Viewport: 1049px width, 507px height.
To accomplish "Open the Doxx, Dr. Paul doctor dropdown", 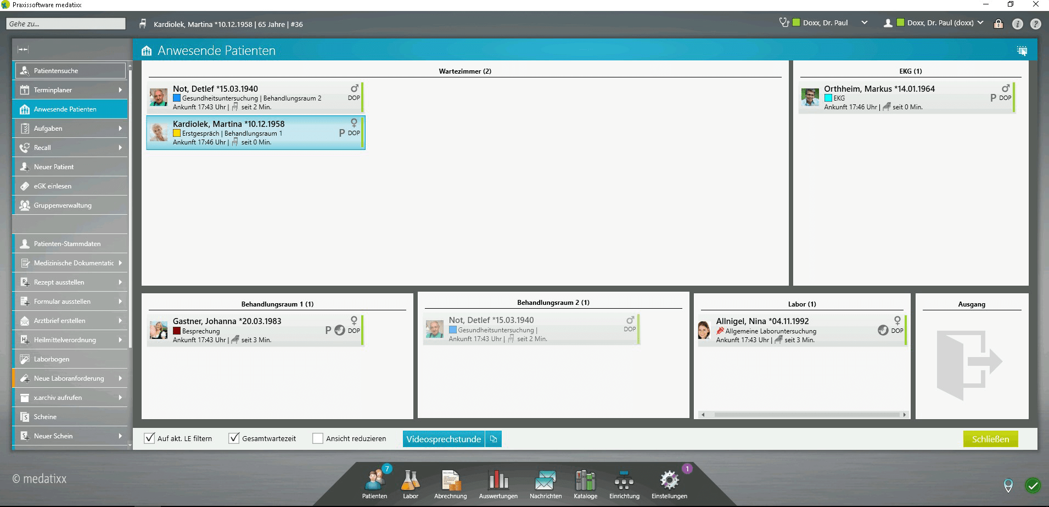I will [865, 23].
